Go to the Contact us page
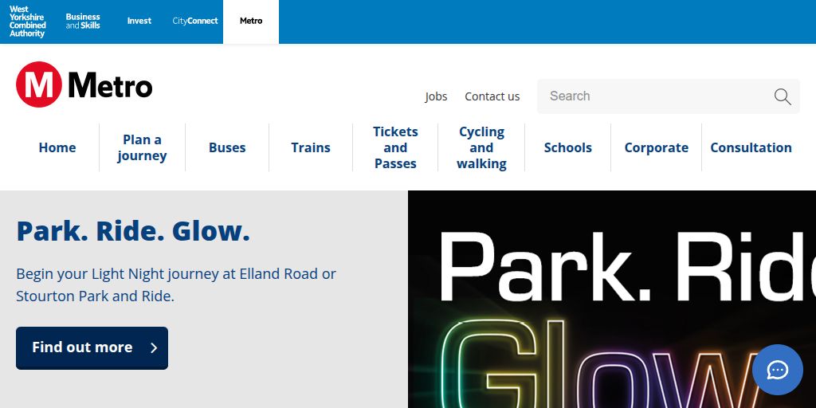Viewport: 816px width, 408px height. click(492, 96)
